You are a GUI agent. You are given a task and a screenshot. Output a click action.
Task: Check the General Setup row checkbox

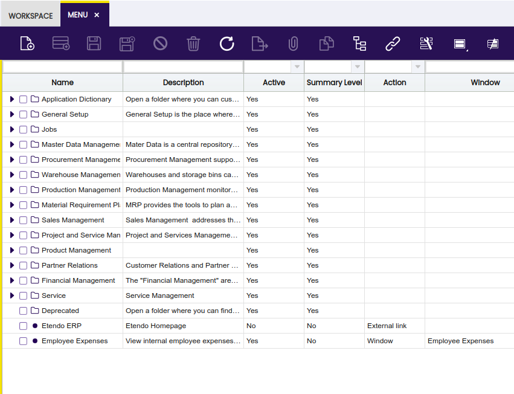pyautogui.click(x=24, y=114)
